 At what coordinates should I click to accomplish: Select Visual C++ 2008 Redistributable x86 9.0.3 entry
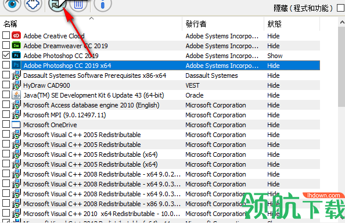pos(102,204)
